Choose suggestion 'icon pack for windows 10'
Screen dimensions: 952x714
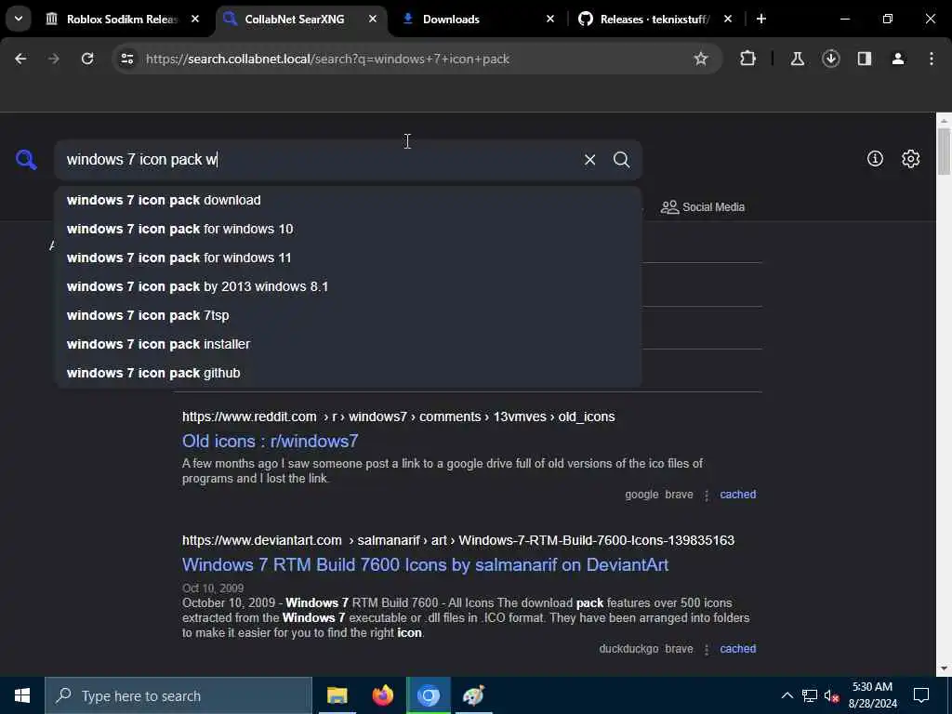point(348,229)
